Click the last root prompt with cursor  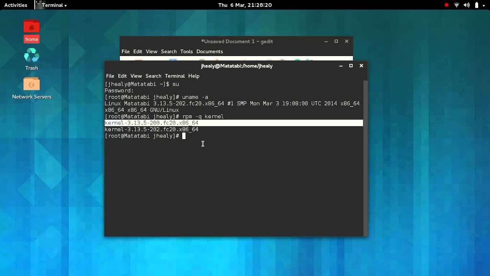[145, 136]
